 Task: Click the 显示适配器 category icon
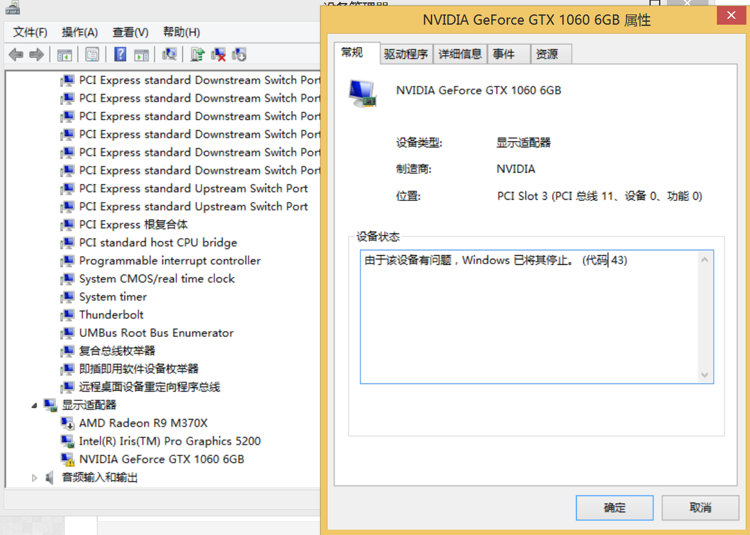click(51, 405)
